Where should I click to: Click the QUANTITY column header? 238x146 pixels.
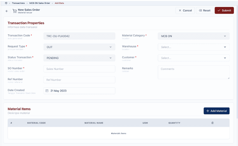click(174, 123)
